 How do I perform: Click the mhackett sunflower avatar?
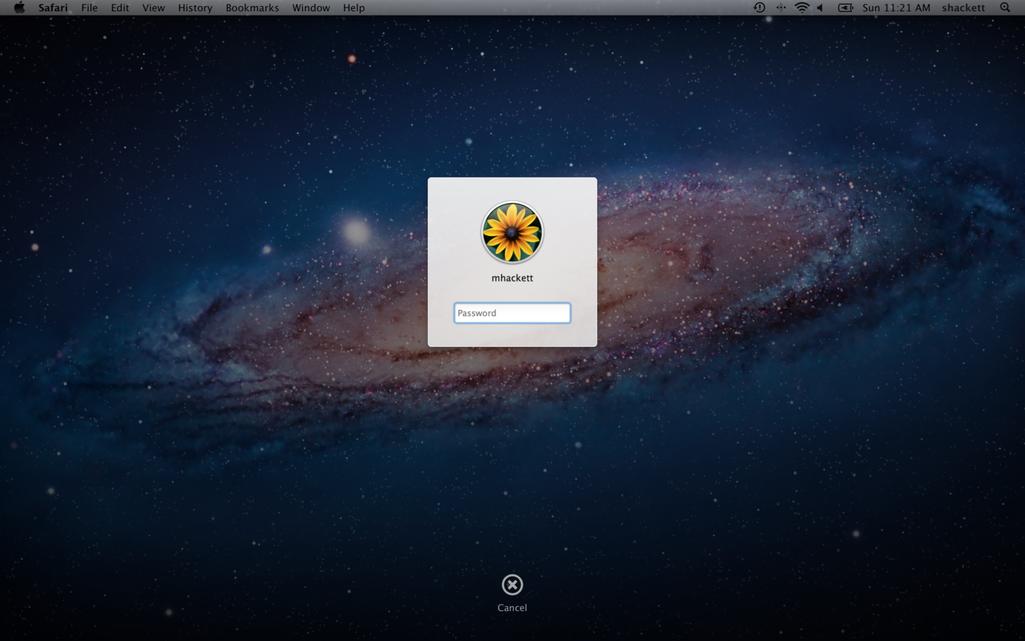point(512,232)
